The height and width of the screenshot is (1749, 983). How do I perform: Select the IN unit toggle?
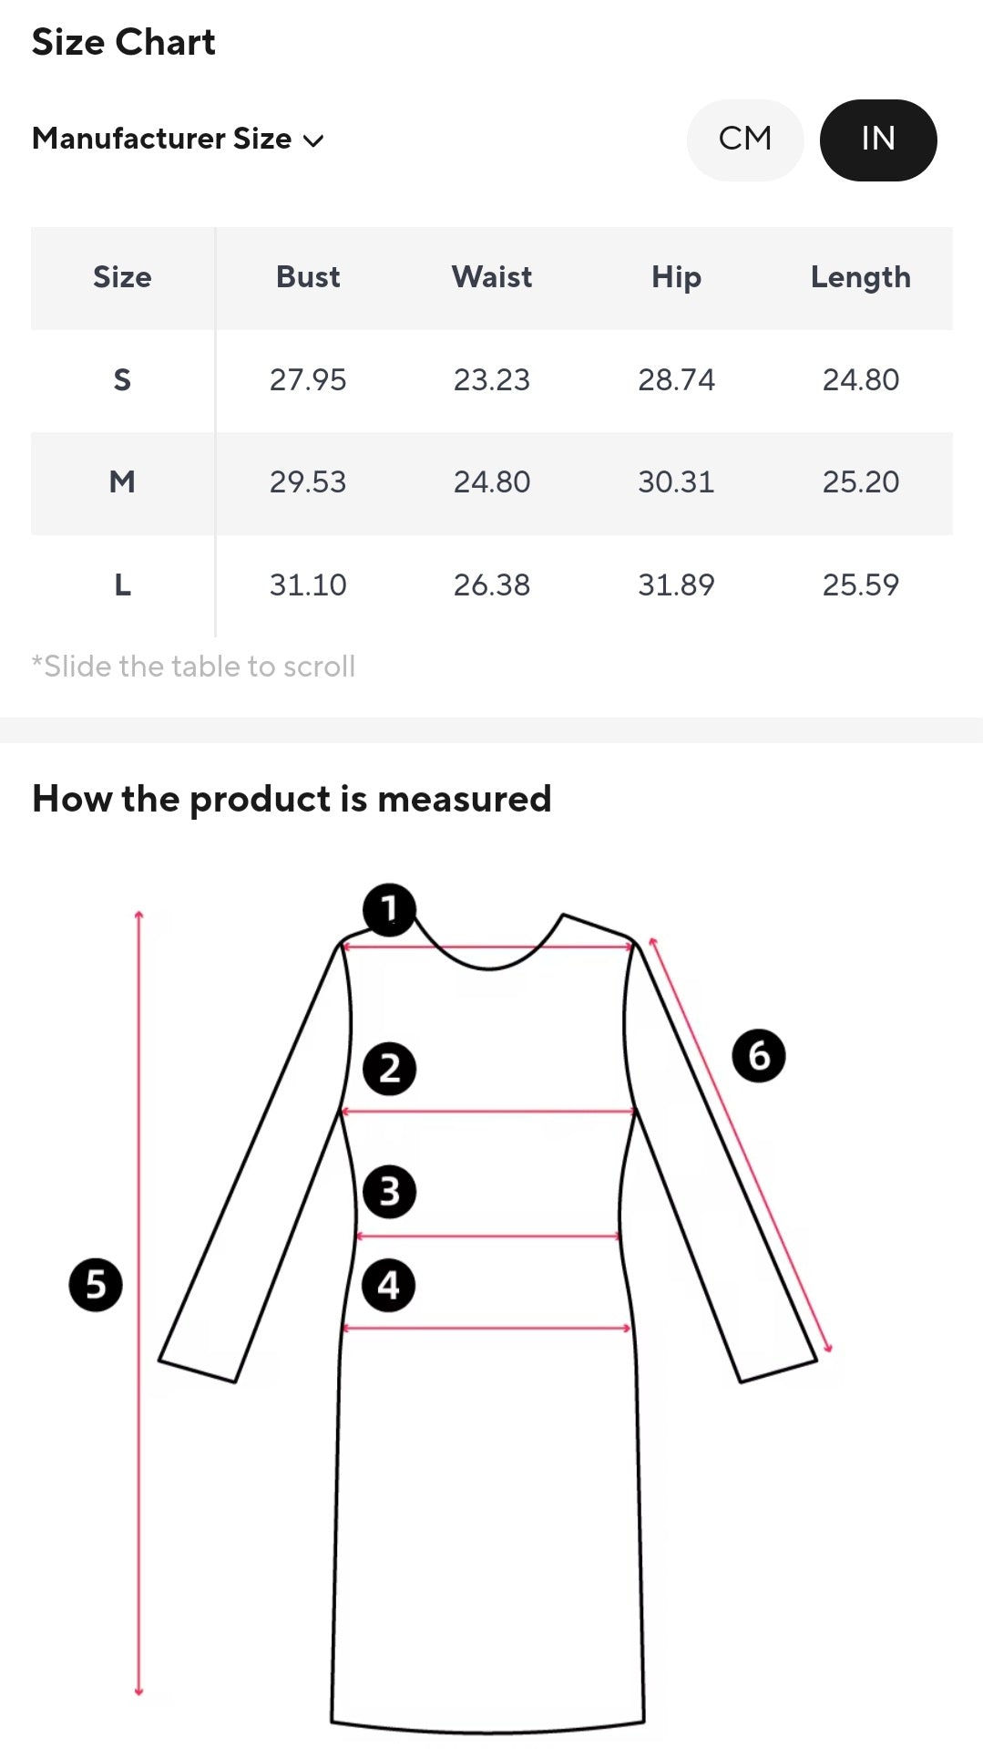click(x=878, y=140)
